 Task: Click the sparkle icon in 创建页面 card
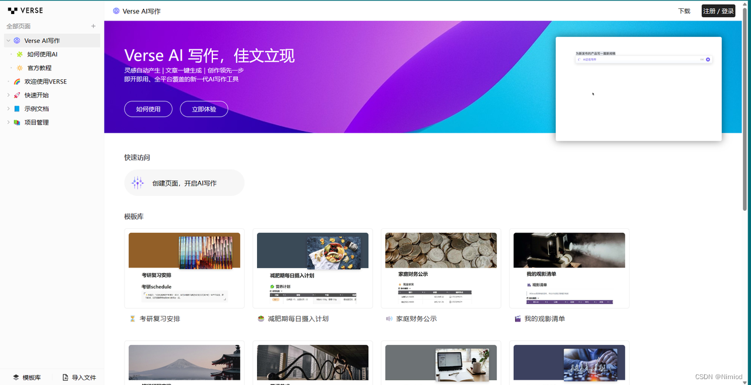click(137, 183)
